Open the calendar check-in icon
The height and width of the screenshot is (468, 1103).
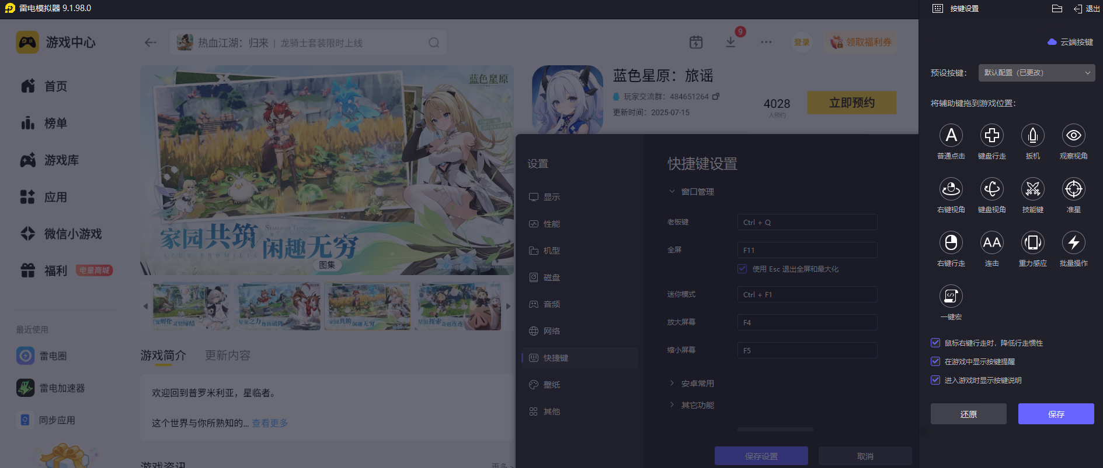696,42
